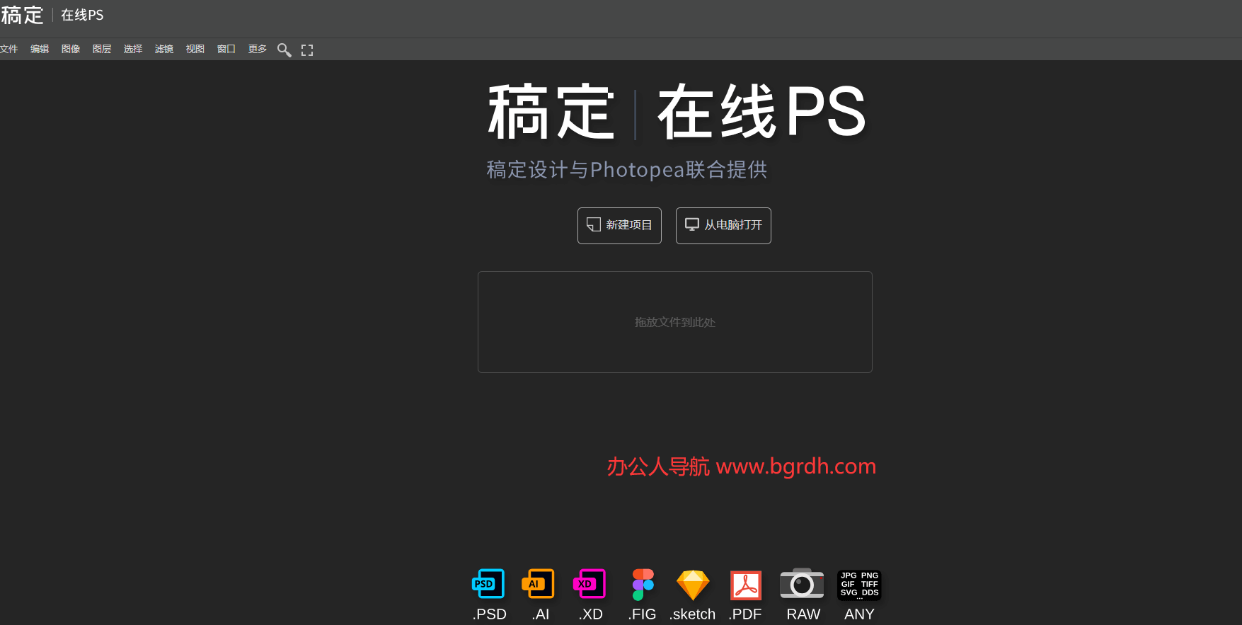This screenshot has height=625, width=1242.
Task: Open the 文件 menu
Action: point(8,49)
